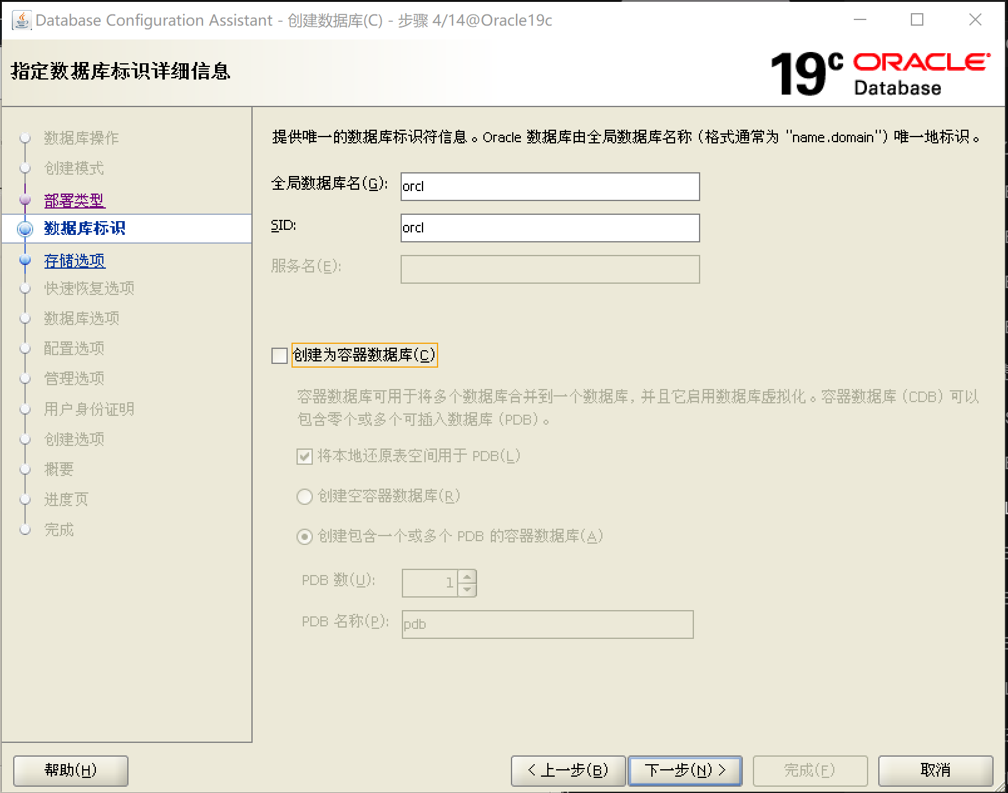Click the 创建模式 step
The image size is (1008, 793).
pos(74,168)
